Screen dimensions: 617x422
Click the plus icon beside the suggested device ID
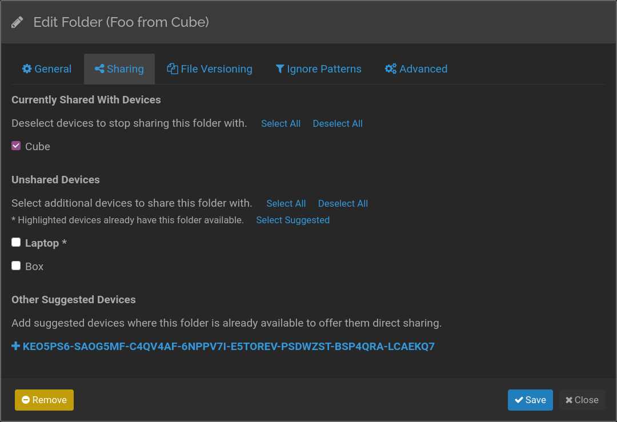pos(15,346)
